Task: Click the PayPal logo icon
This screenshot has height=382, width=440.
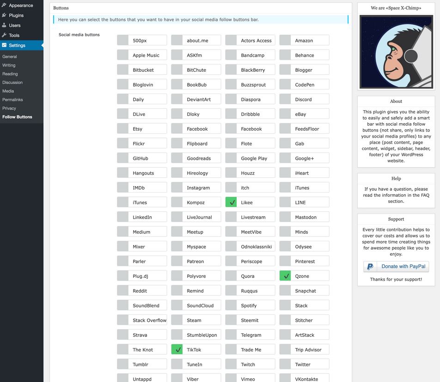Action: click(370, 266)
